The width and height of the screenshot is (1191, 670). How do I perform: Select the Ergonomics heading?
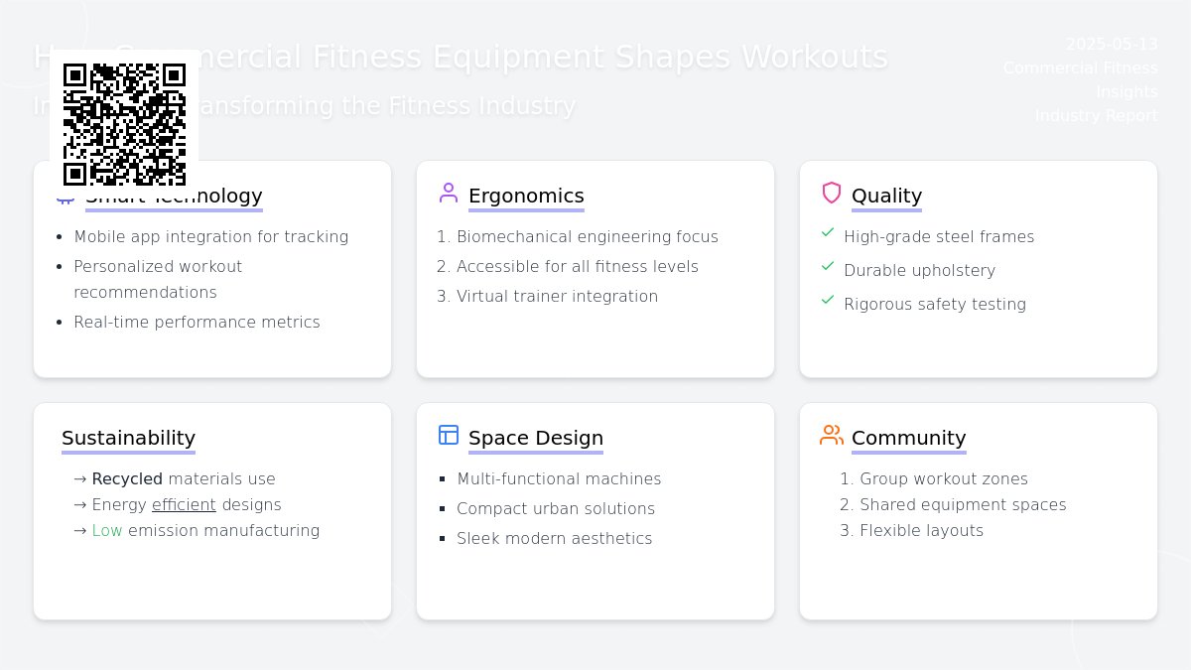[x=526, y=196]
